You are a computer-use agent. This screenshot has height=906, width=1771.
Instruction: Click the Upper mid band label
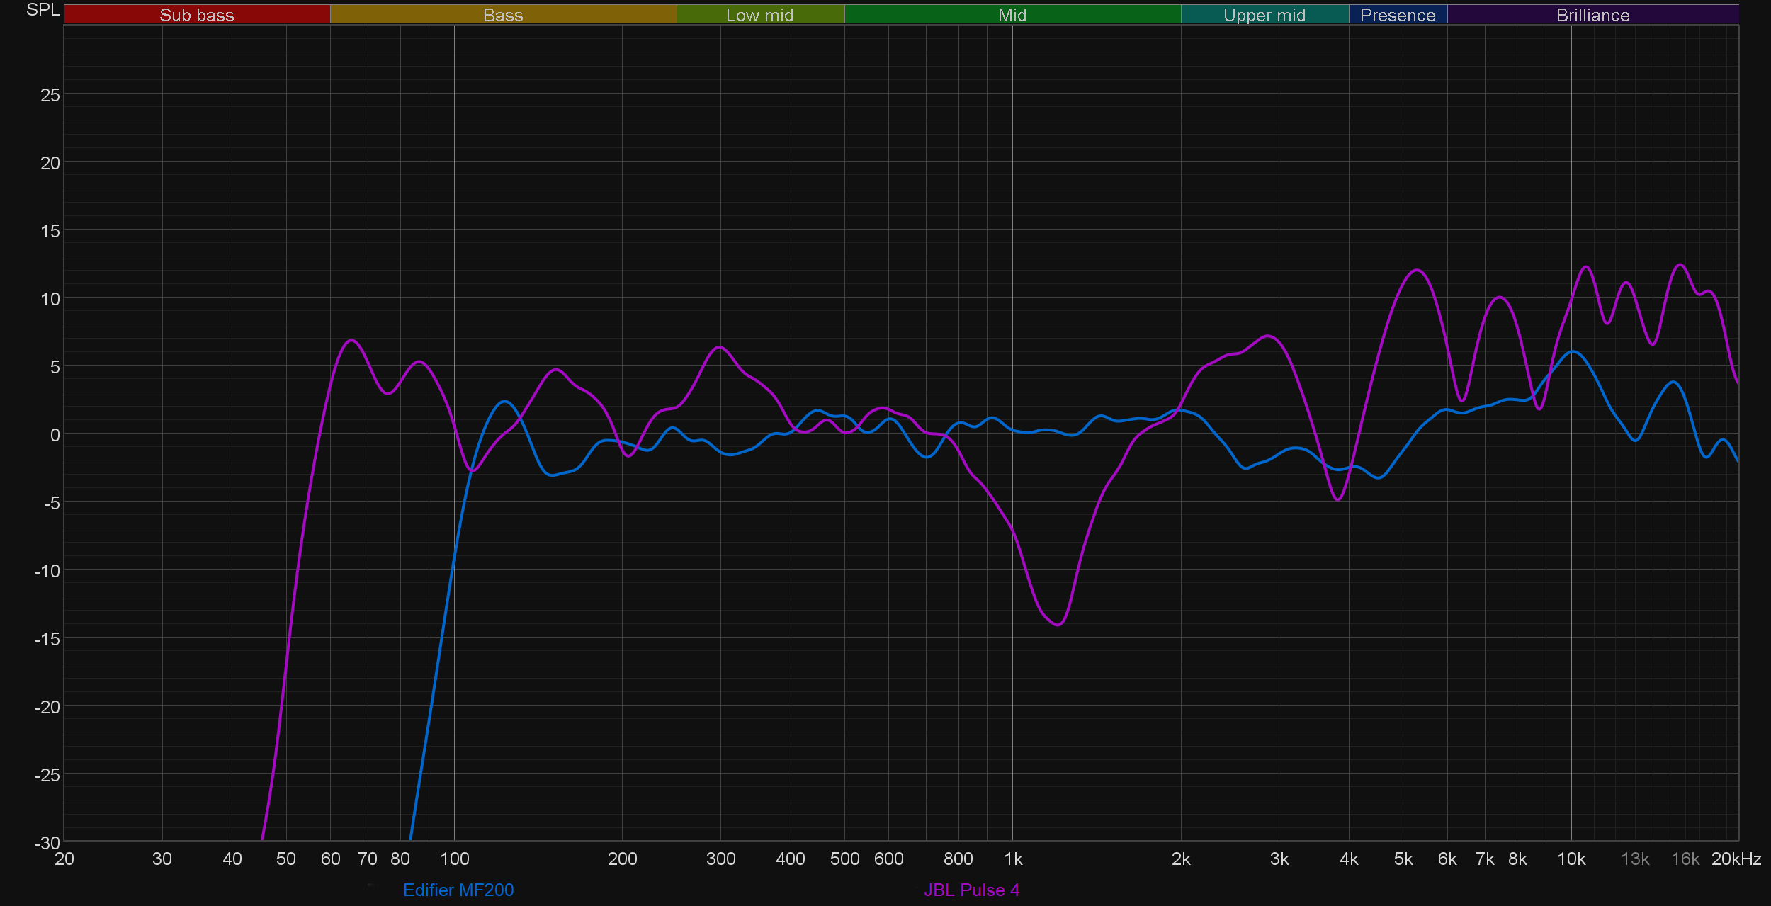coord(1264,15)
